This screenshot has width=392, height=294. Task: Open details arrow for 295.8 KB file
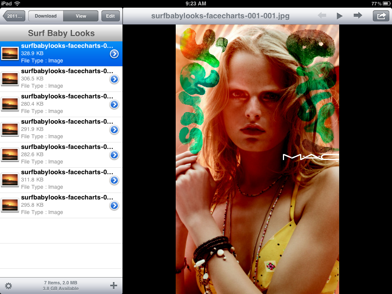click(x=114, y=205)
